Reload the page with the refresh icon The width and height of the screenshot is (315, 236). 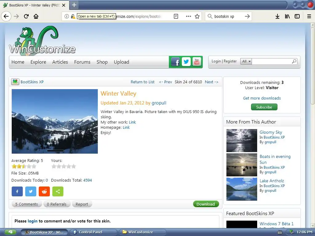[x=26, y=16]
